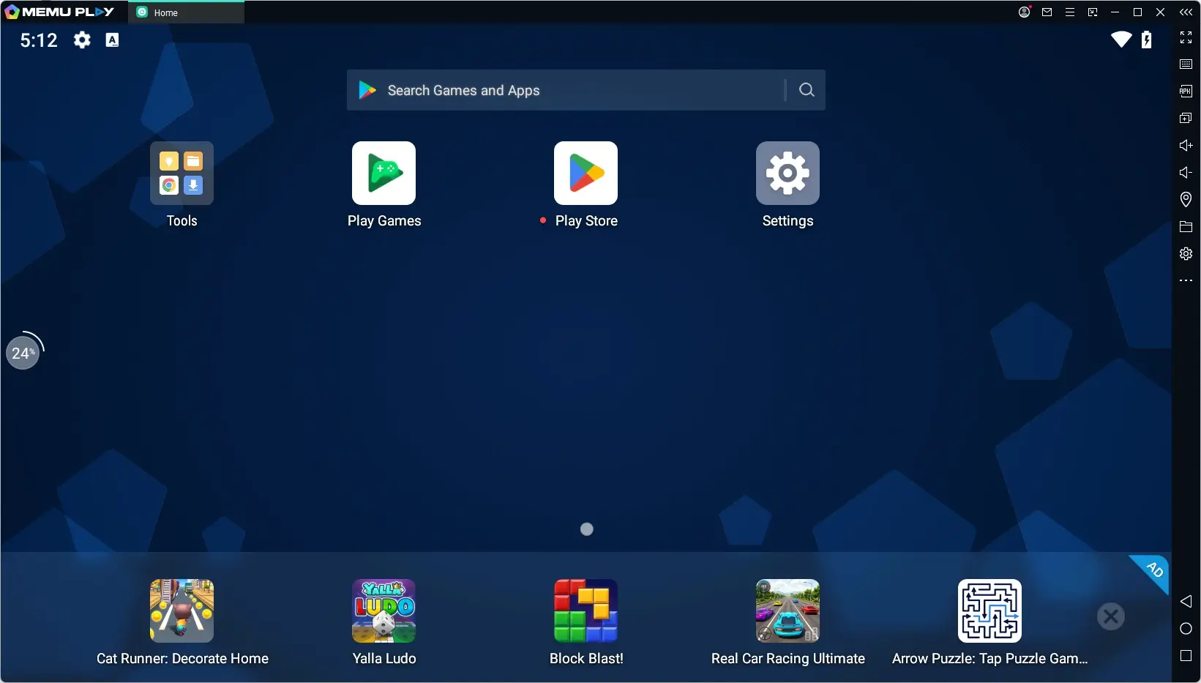Screen dimensions: 1201x683
Task: Click the status bar settings gear
Action: [82, 40]
